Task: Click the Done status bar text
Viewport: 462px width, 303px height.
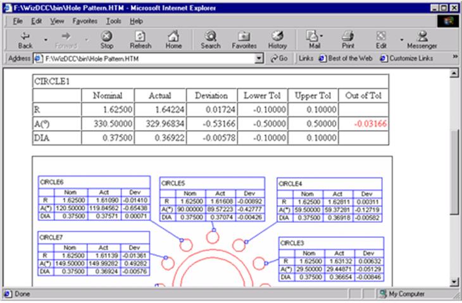Action: [22, 294]
